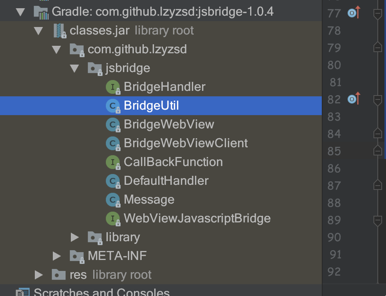The width and height of the screenshot is (386, 296).
Task: Click the folder icon next to res
Action: [58, 275]
